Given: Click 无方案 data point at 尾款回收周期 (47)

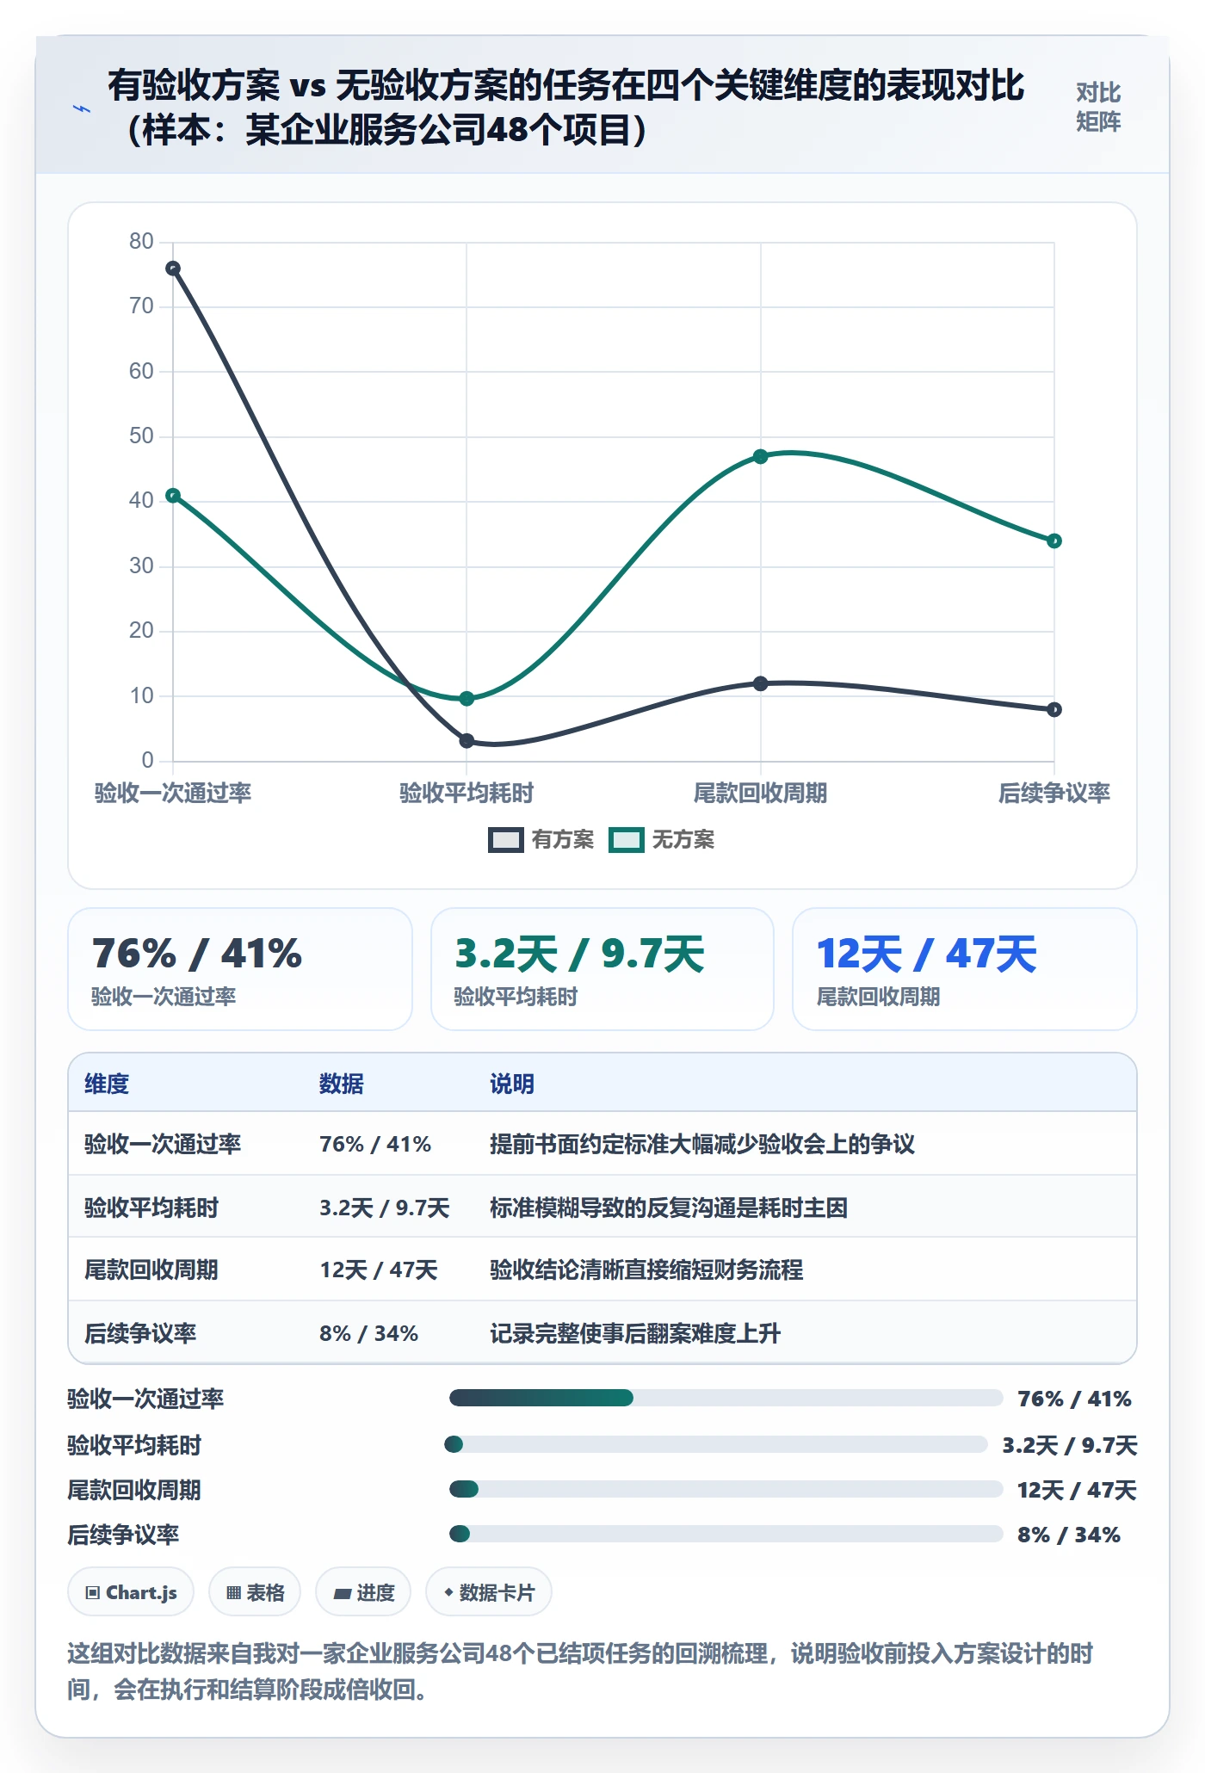Looking at the screenshot, I should pos(761,456).
